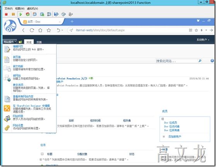Select the 主页 - Doc browser tab
Screen dimensions: 216x167
(x=41, y=22)
